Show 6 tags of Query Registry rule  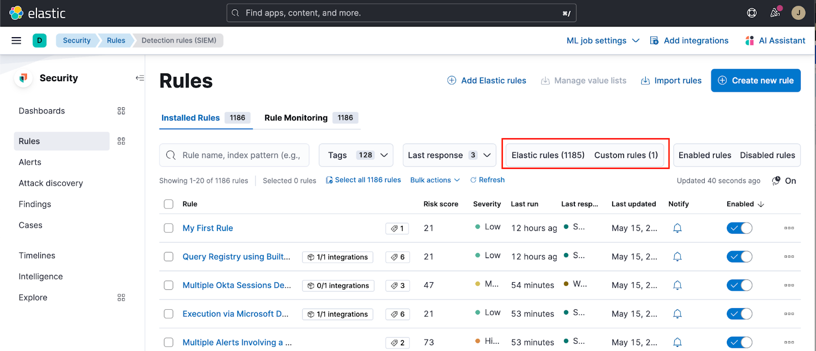tap(397, 257)
